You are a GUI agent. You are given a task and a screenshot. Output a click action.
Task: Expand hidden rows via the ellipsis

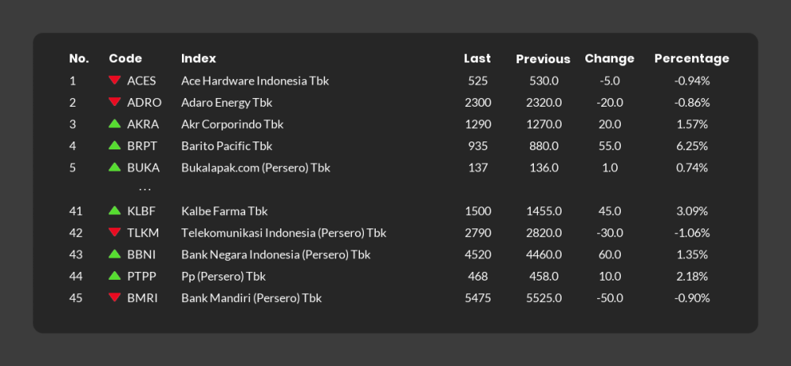coord(145,190)
